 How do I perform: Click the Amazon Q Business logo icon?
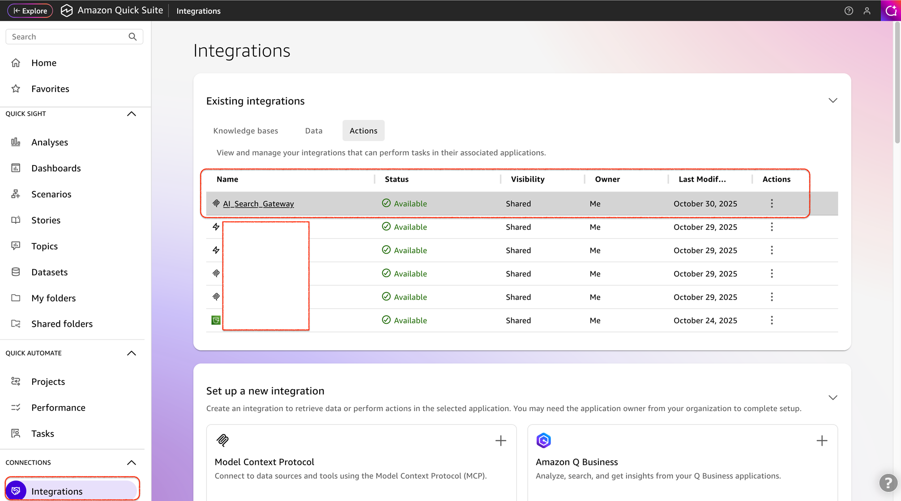pos(543,441)
